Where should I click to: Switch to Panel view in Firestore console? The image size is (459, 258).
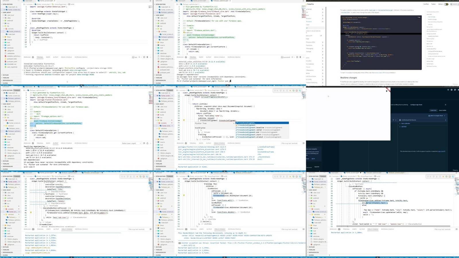[433, 110]
